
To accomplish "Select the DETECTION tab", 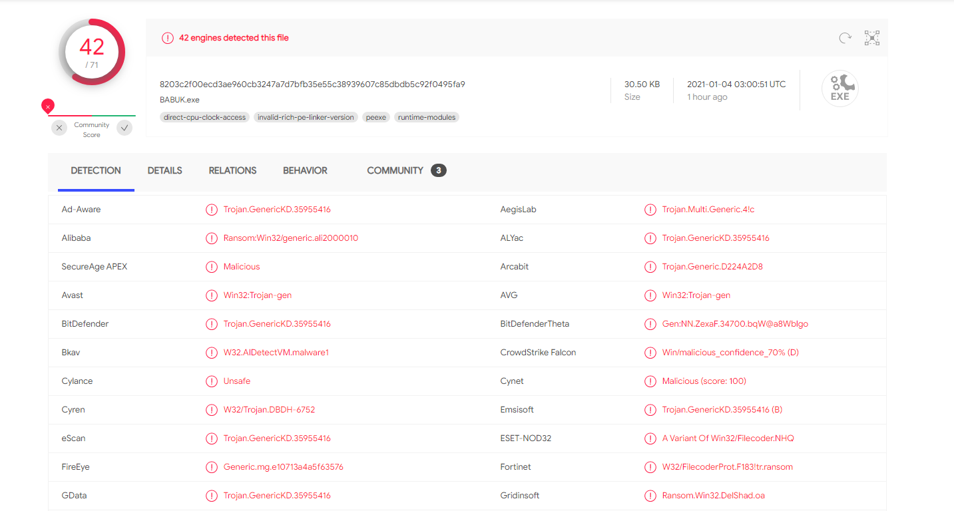I will click(96, 171).
